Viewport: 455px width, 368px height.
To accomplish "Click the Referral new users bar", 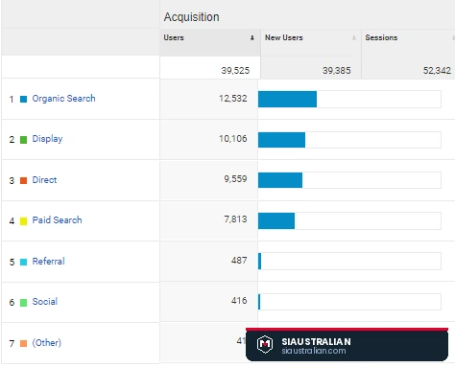I will point(260,261).
